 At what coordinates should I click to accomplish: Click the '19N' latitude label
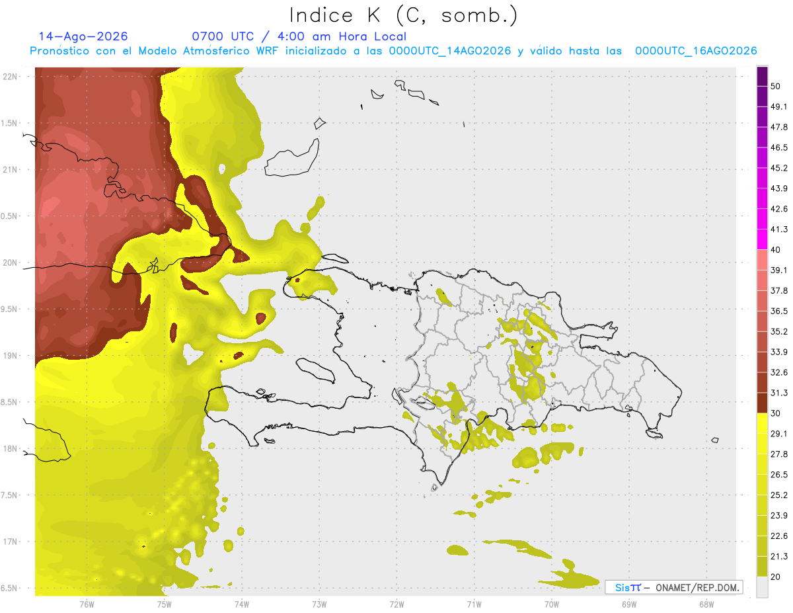tap(11, 356)
